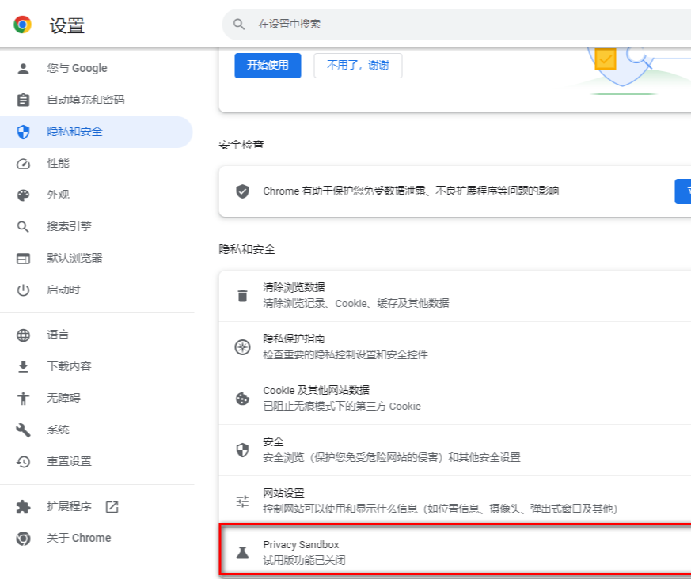Click the speedometer icon for 性能

[x=24, y=164]
